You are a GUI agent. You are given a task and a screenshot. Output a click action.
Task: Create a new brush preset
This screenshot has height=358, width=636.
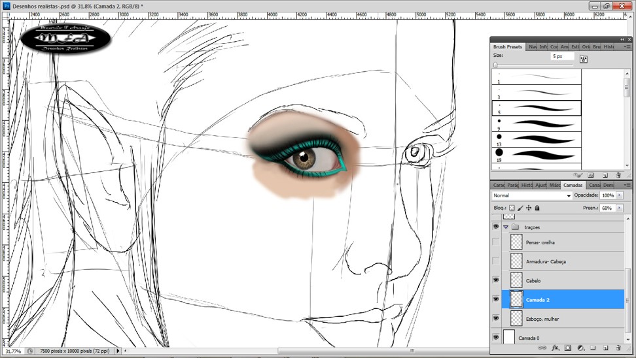click(605, 175)
